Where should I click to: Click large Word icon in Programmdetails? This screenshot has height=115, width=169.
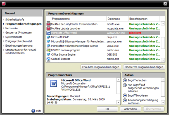pyautogui.click(x=54, y=83)
